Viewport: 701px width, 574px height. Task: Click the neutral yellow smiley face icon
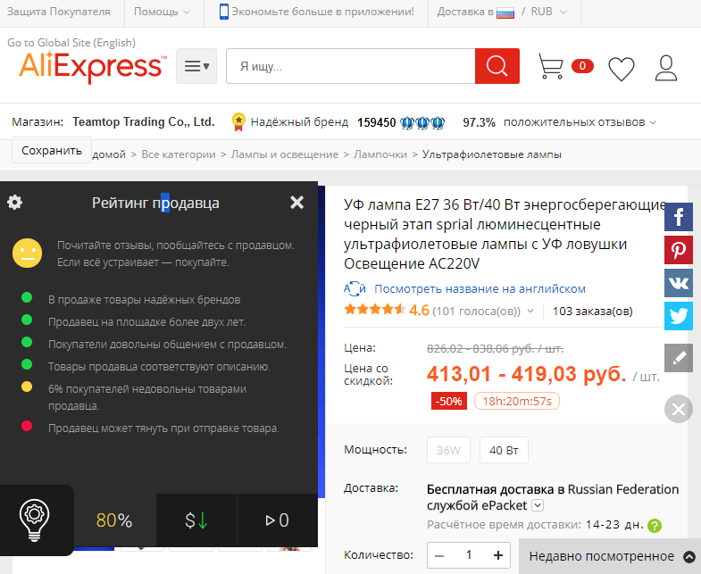click(x=28, y=253)
